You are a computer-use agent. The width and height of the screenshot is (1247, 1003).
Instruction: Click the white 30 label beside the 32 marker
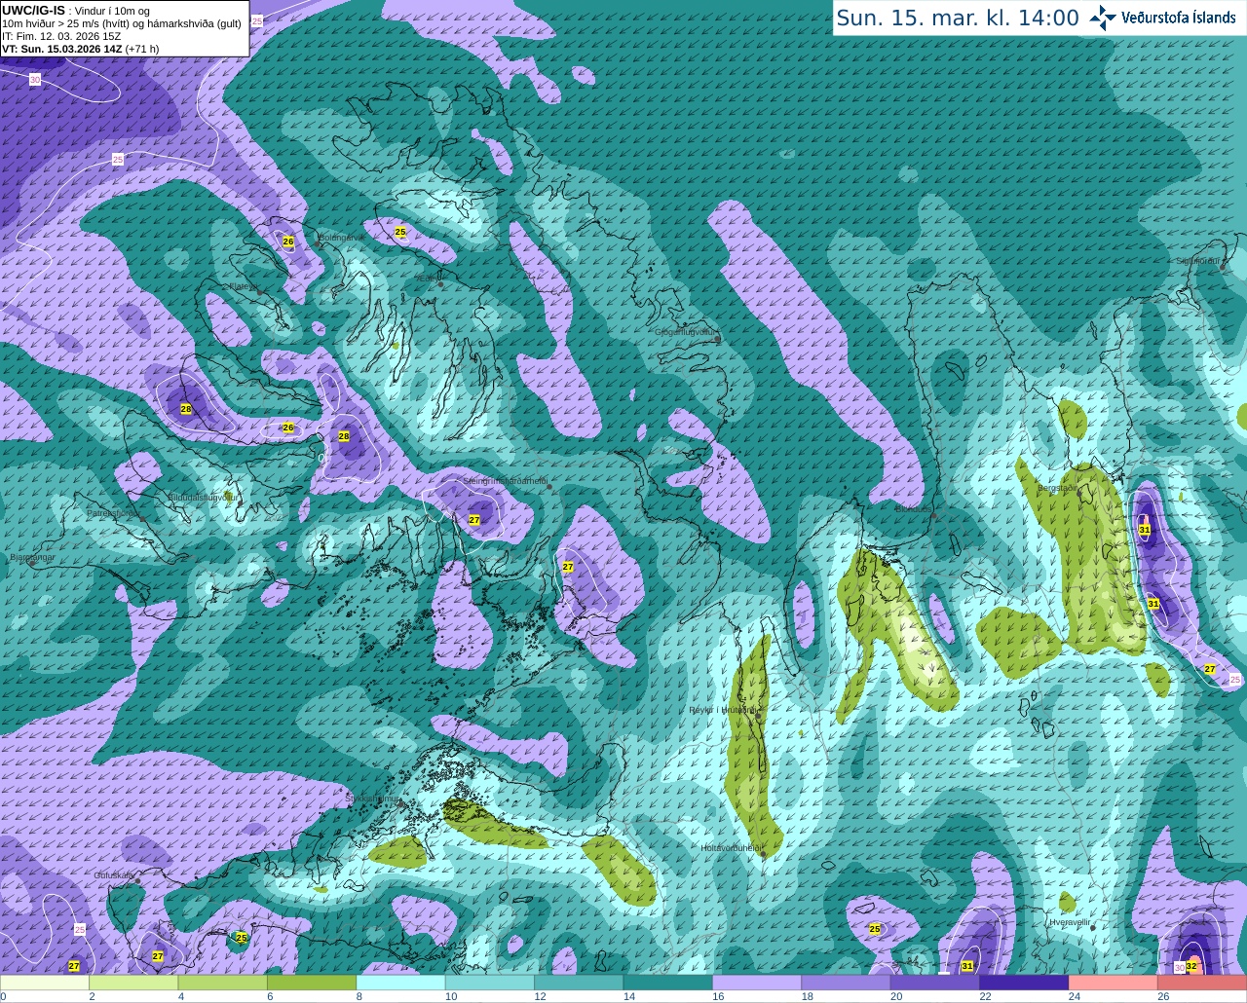coord(1179,967)
